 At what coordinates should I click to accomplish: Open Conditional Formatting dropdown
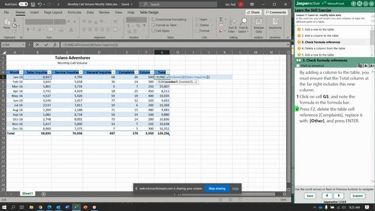(x=171, y=19)
